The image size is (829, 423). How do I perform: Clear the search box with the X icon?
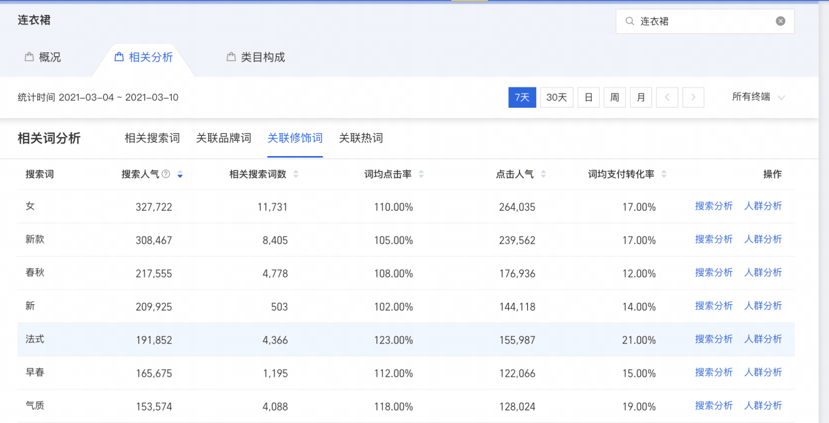780,21
